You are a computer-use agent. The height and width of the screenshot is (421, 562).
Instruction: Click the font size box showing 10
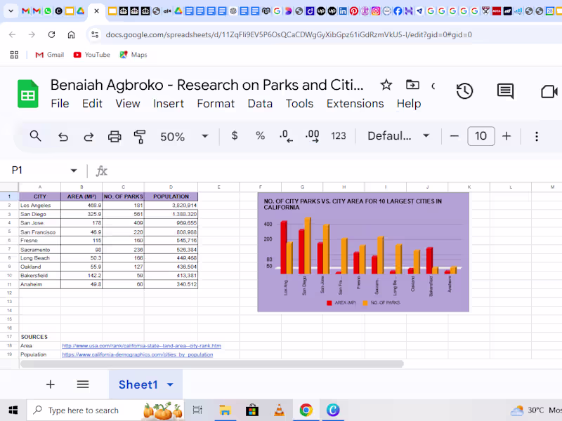(481, 136)
